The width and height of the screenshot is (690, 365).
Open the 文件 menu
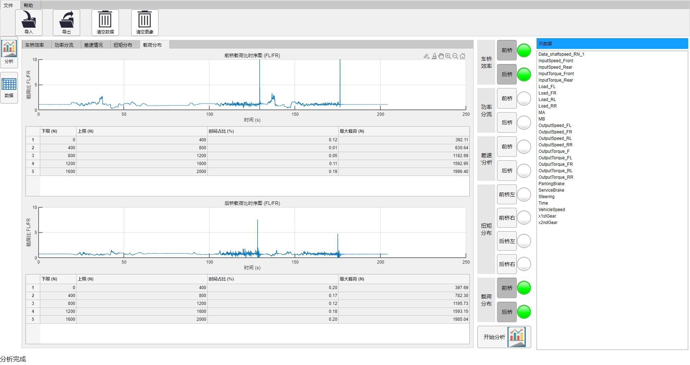tap(8, 5)
